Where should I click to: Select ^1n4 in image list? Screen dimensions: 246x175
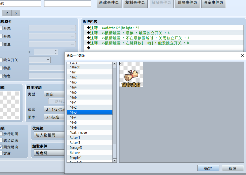90,87
